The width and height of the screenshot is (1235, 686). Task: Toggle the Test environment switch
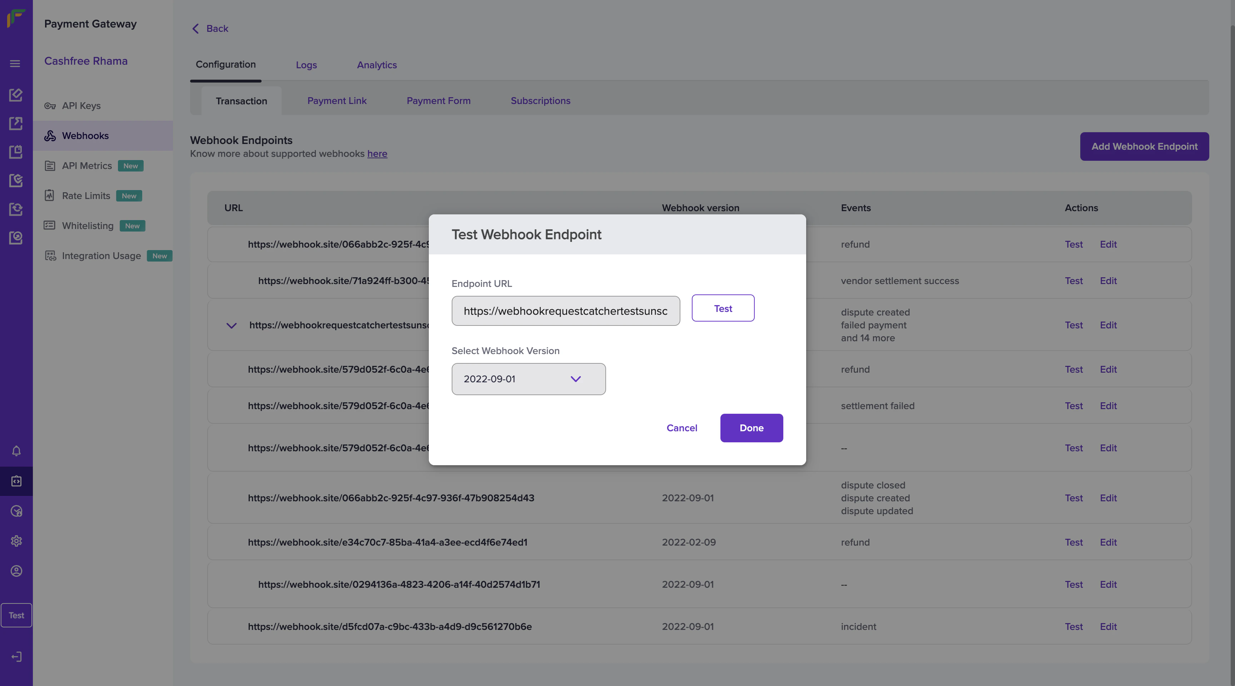16,615
